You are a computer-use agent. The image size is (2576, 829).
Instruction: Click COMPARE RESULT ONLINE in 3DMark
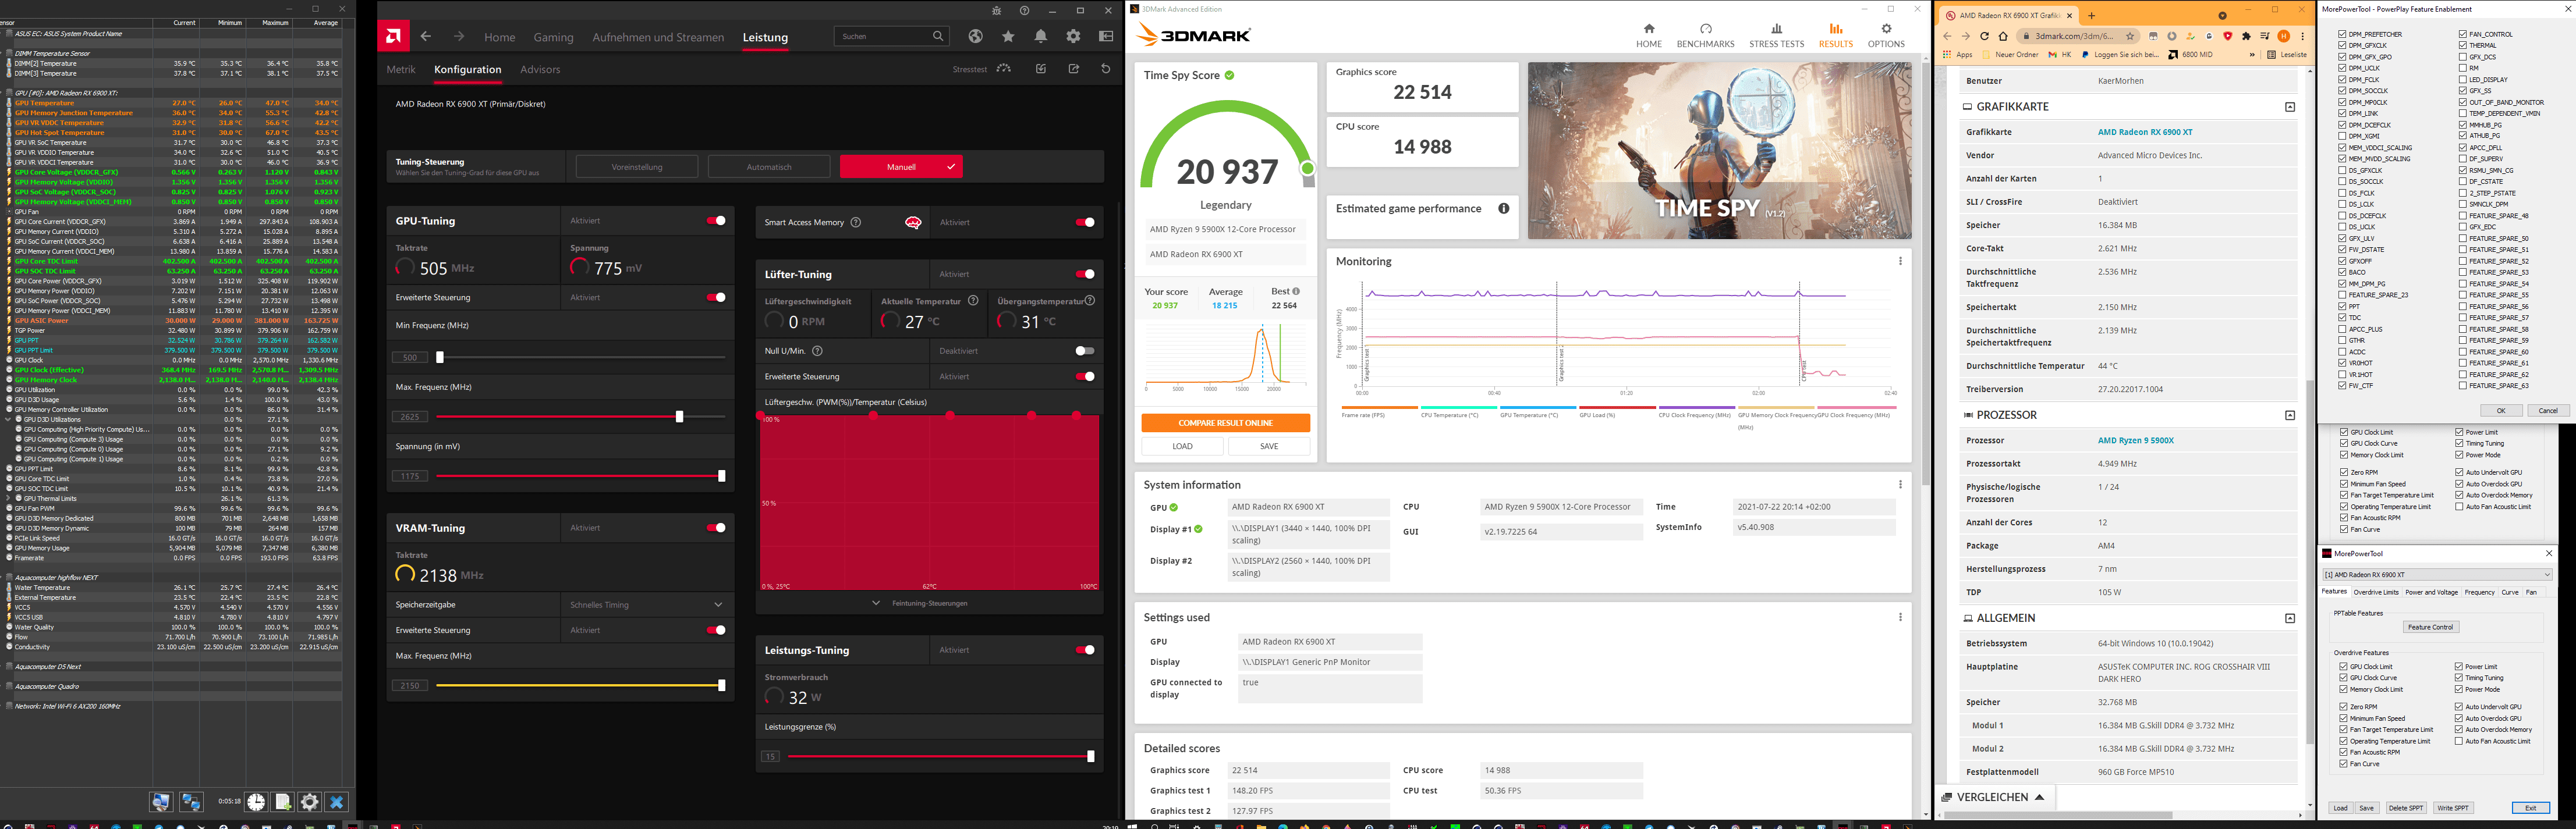pos(1225,422)
